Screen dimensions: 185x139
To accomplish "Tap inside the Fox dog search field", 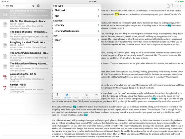I will (19, 6).
